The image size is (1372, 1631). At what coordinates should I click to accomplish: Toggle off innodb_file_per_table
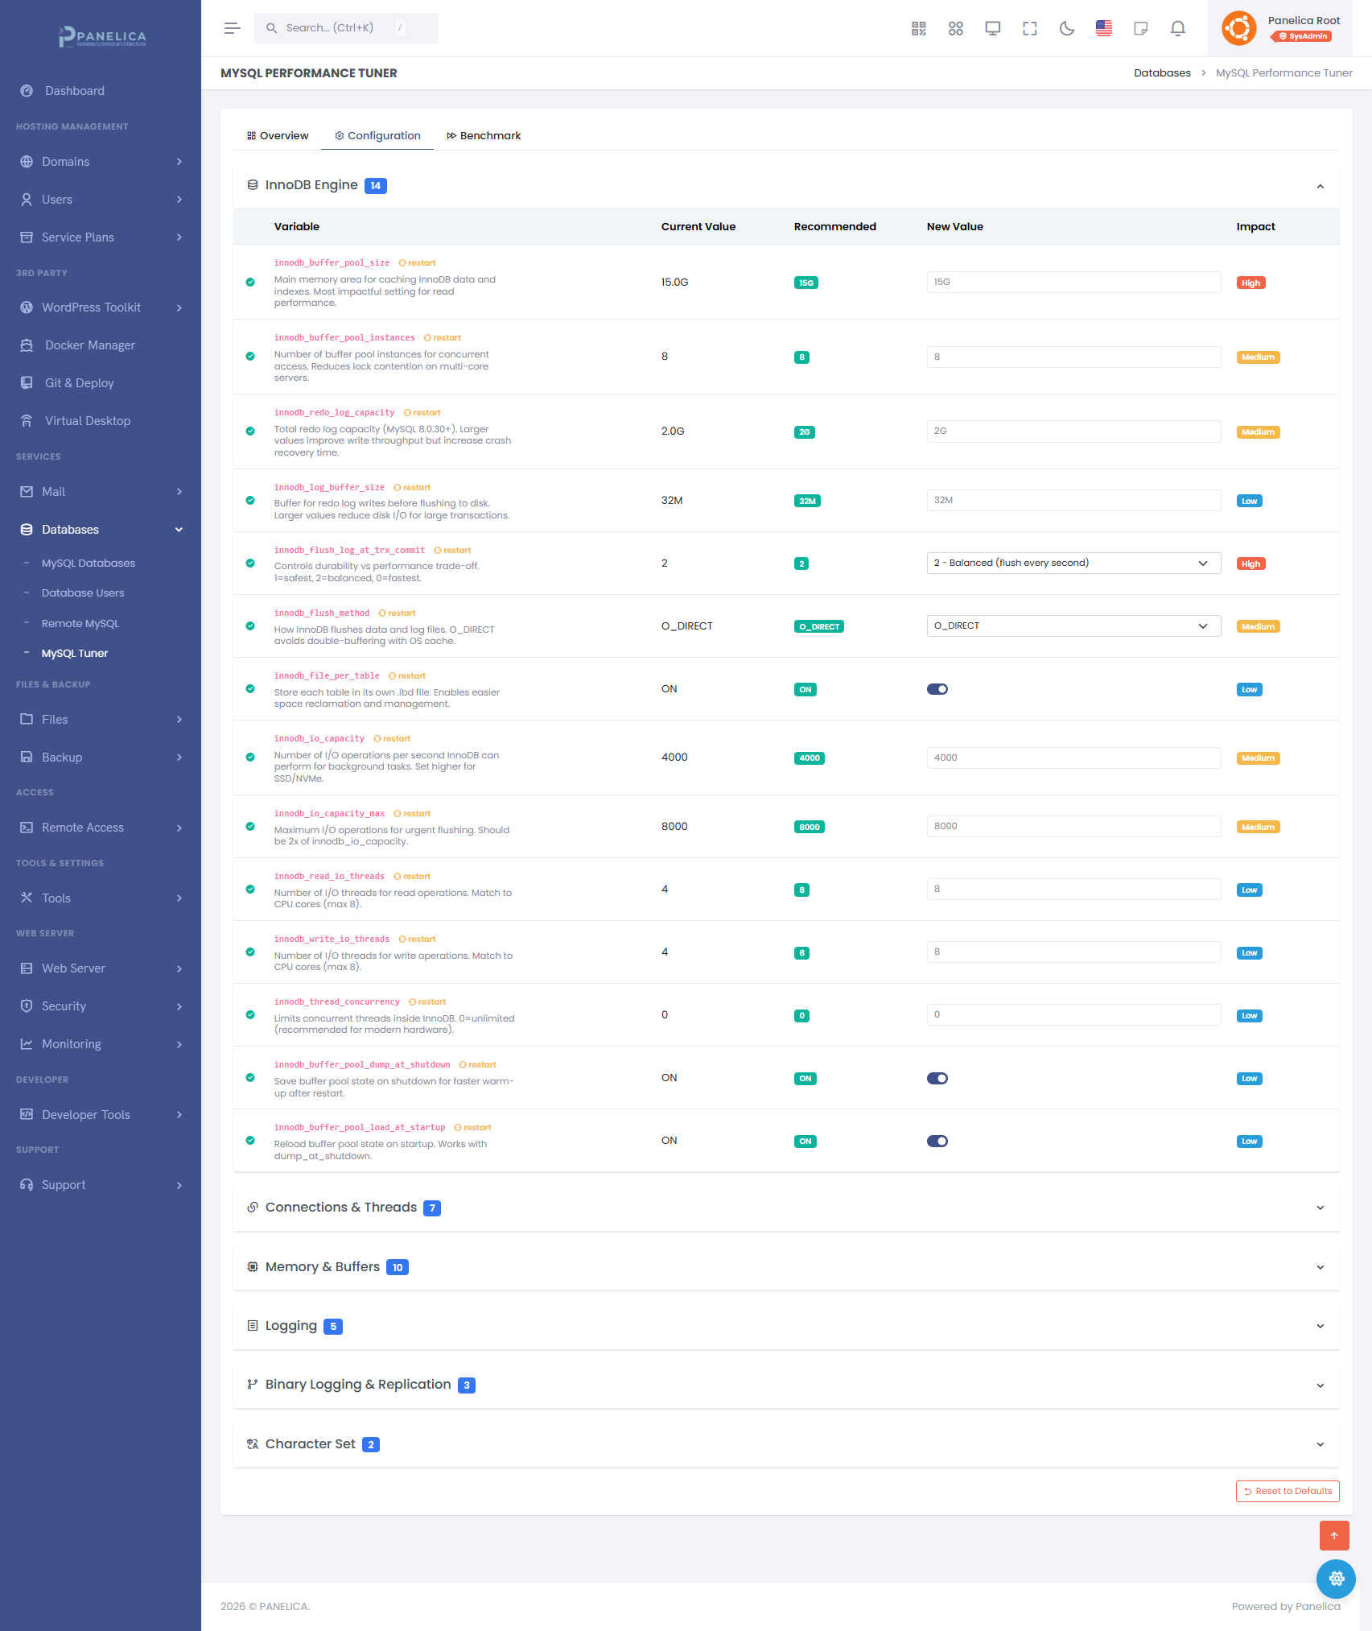937,688
